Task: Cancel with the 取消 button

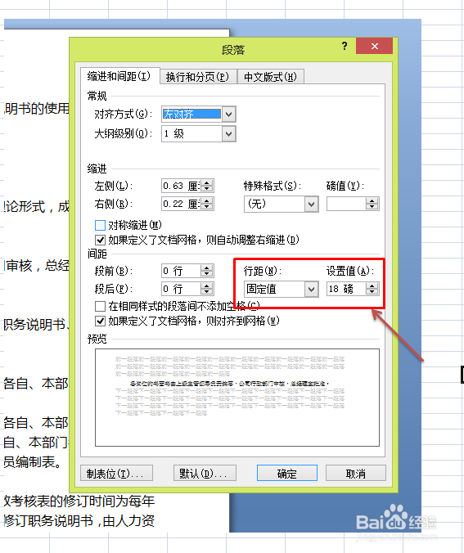Action: pyautogui.click(x=356, y=474)
